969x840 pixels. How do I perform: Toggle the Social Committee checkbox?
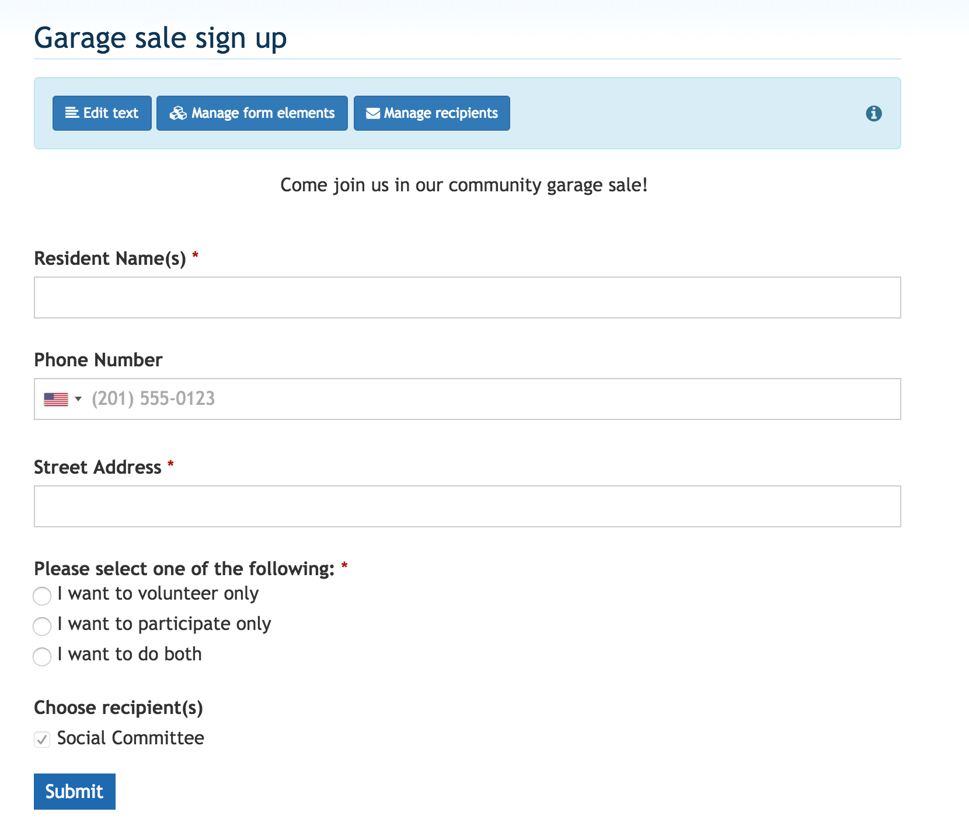point(42,740)
